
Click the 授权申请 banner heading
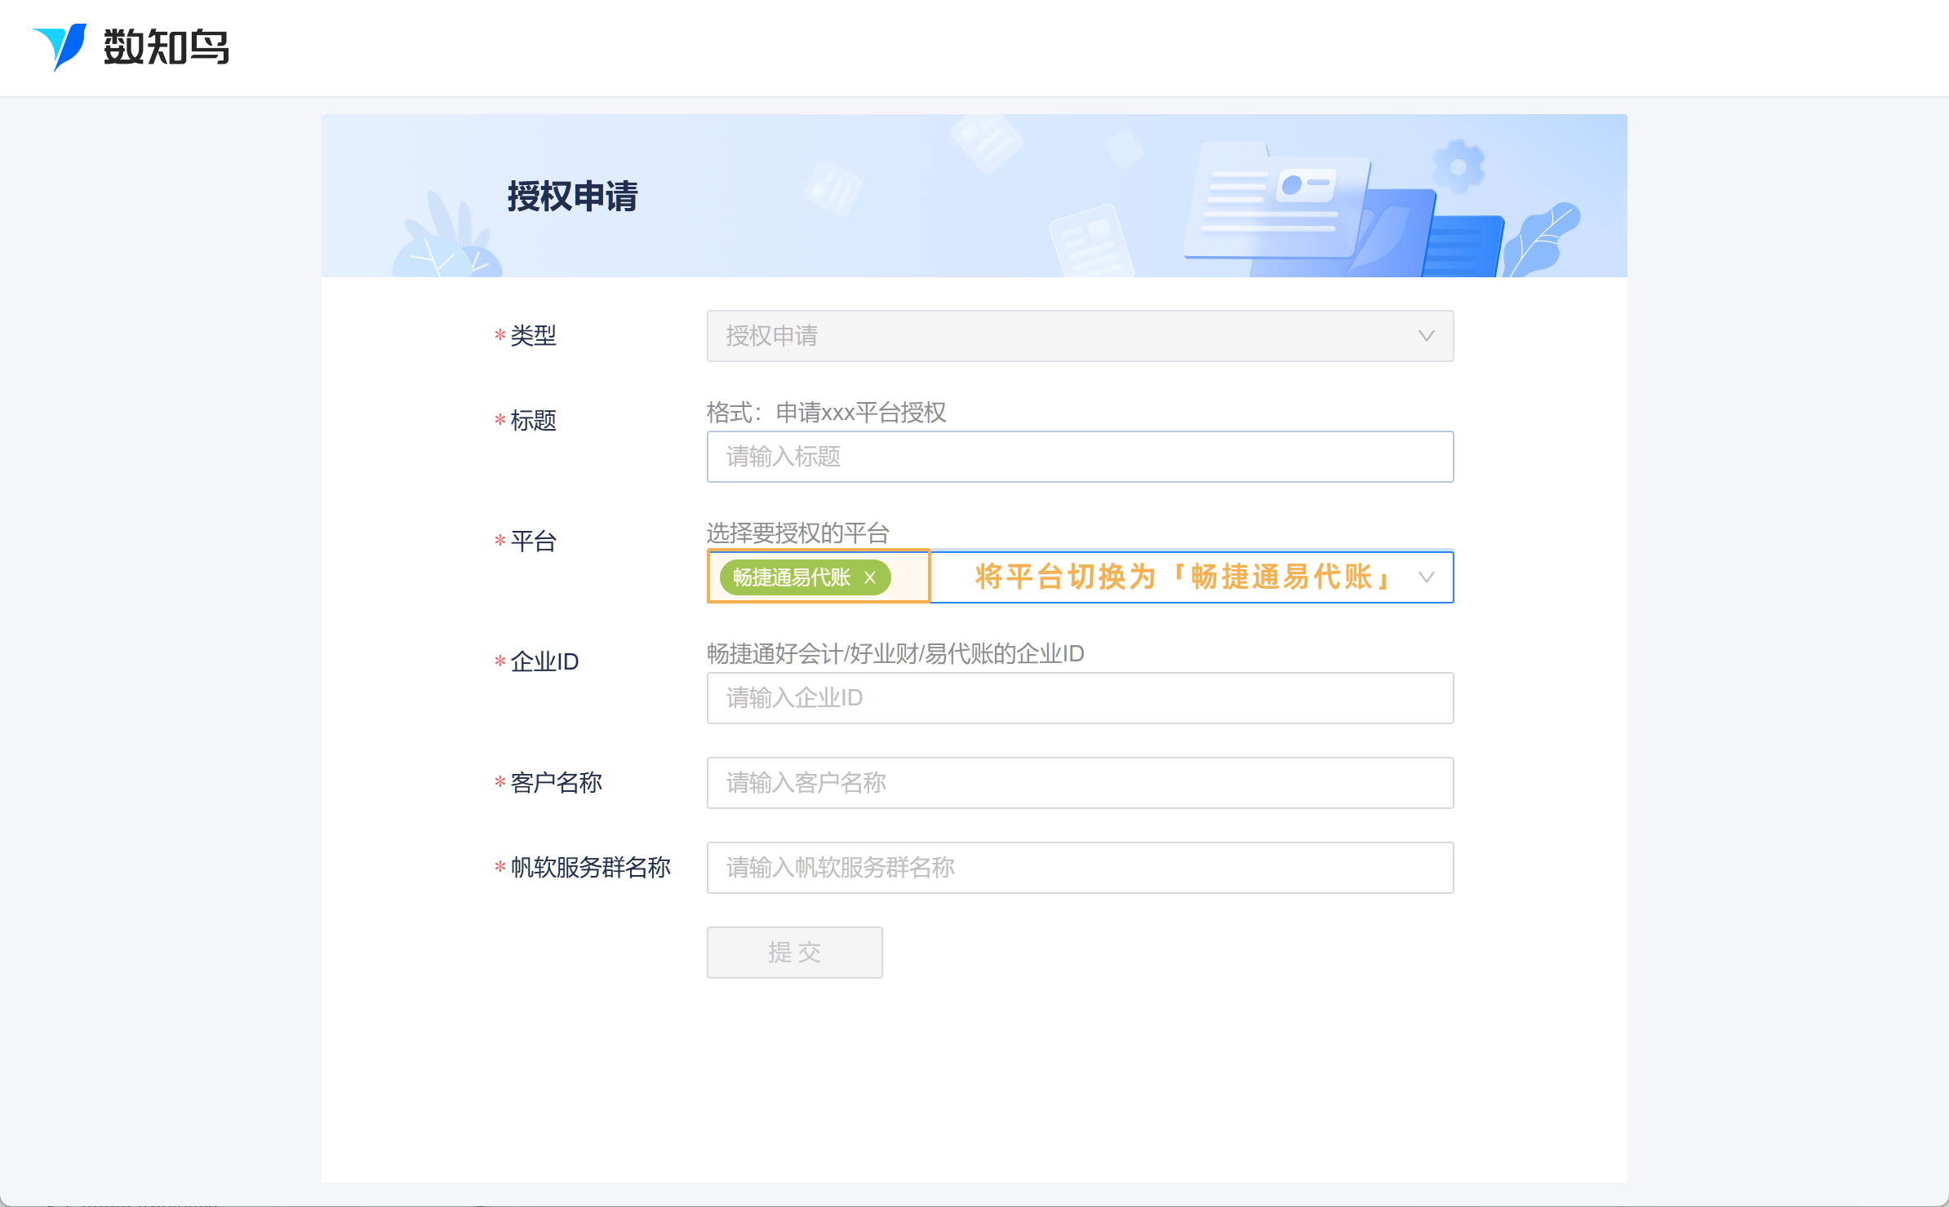click(x=572, y=197)
